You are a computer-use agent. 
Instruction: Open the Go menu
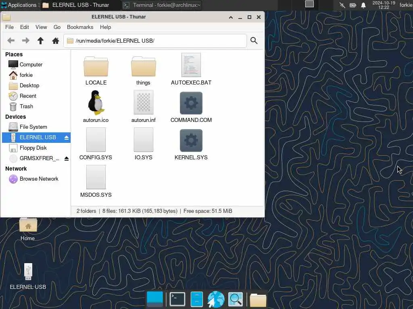[x=57, y=27]
